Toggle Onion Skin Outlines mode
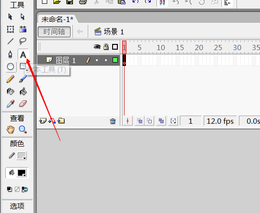This screenshot has height=213, width=260. tap(149, 121)
